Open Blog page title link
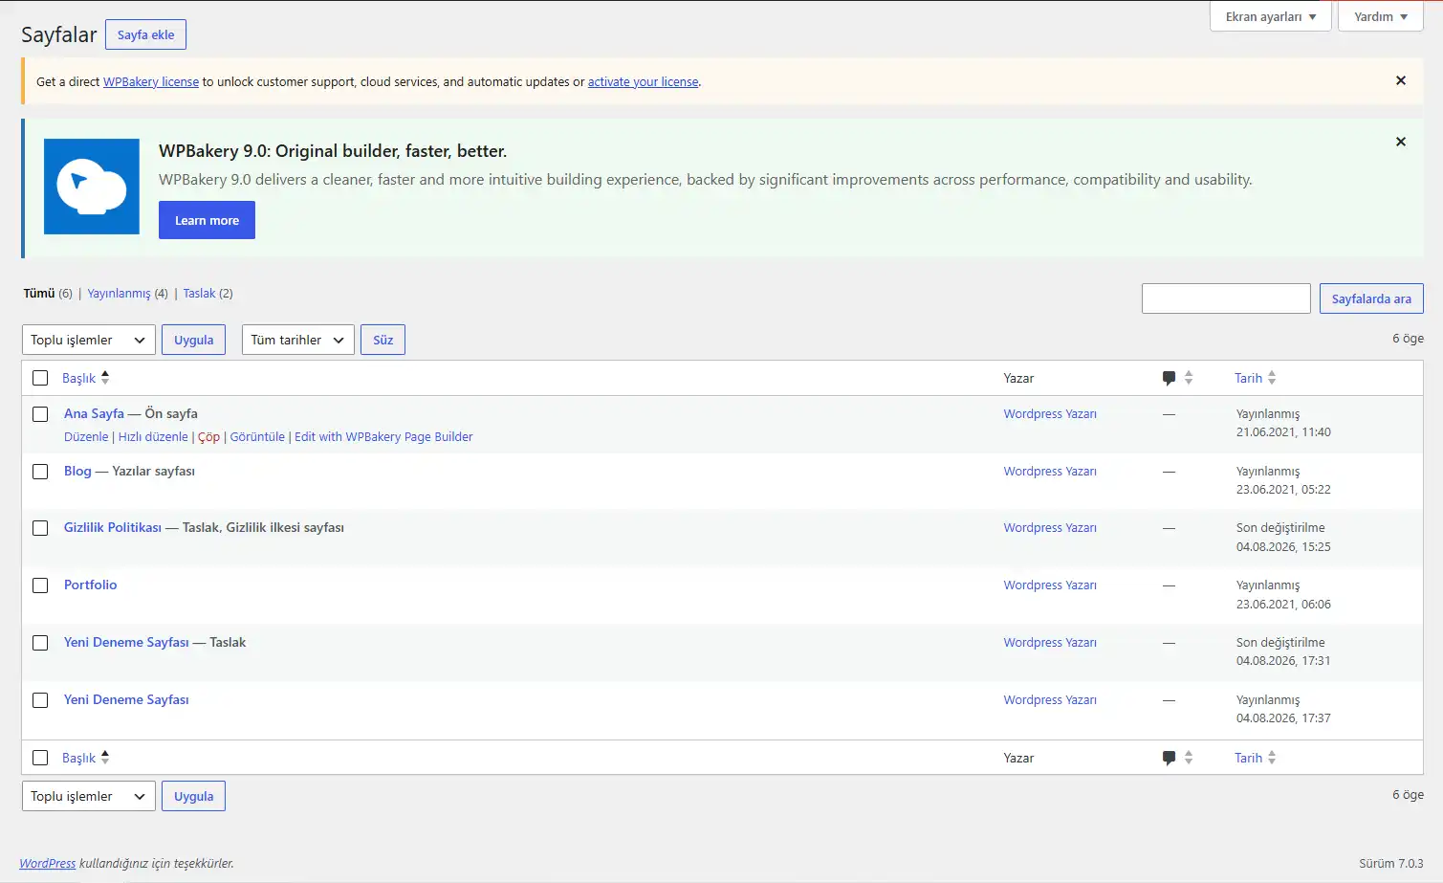 pos(77,472)
